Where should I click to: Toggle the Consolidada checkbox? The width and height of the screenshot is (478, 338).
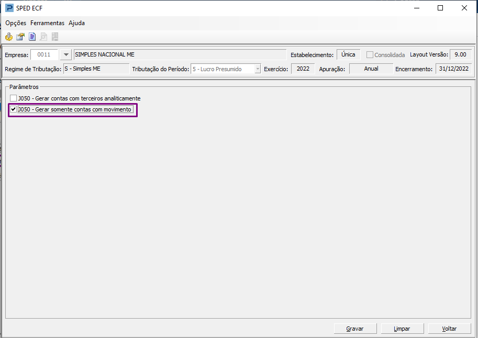point(370,55)
